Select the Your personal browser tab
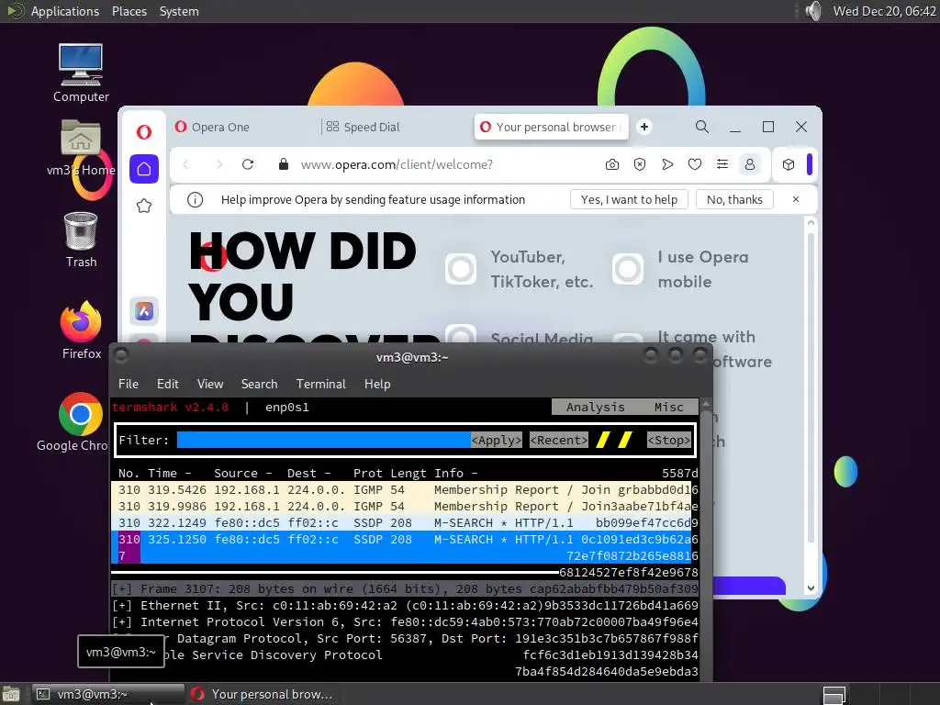Image resolution: width=940 pixels, height=705 pixels. pyautogui.click(x=552, y=127)
